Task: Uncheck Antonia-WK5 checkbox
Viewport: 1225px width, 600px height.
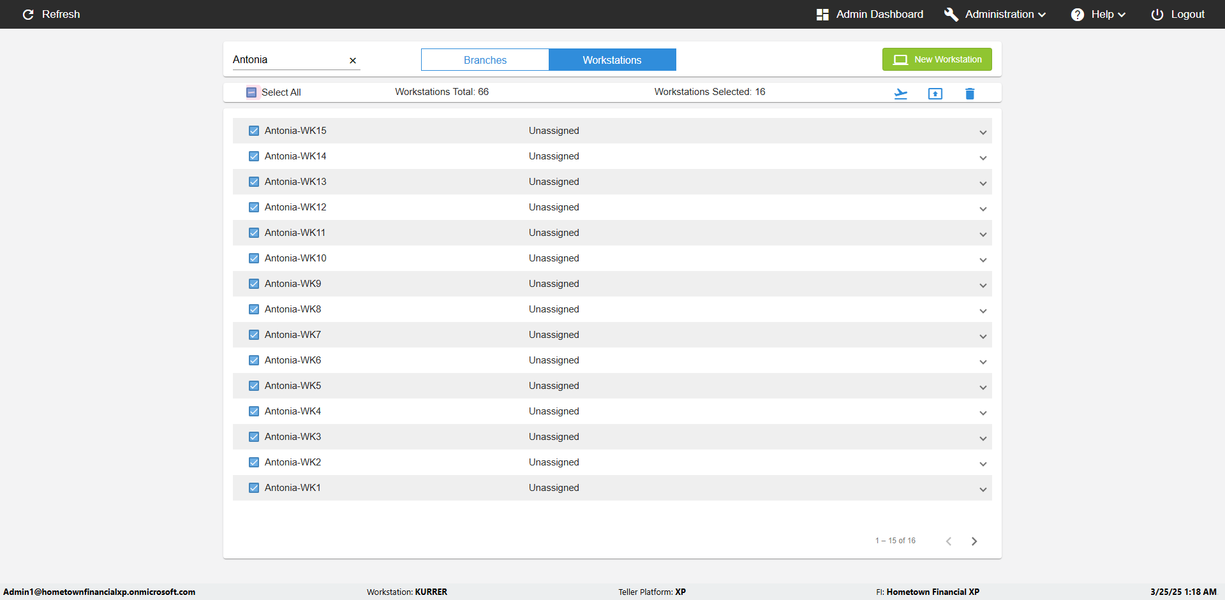Action: click(254, 386)
